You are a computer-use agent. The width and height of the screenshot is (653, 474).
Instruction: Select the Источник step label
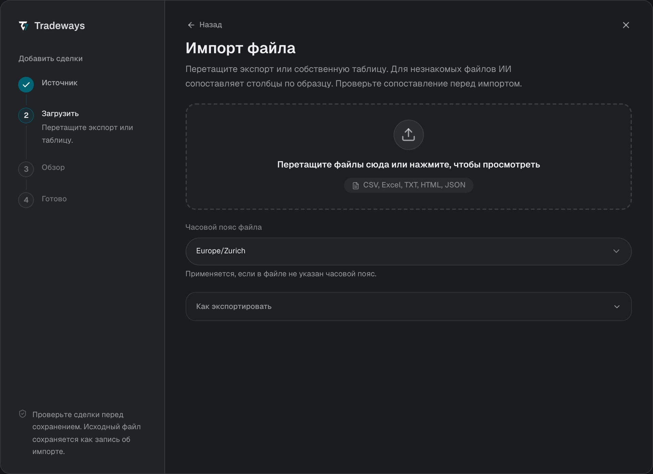tap(60, 83)
